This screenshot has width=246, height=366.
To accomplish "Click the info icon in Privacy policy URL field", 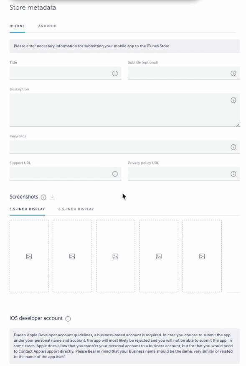I will 233,174.
